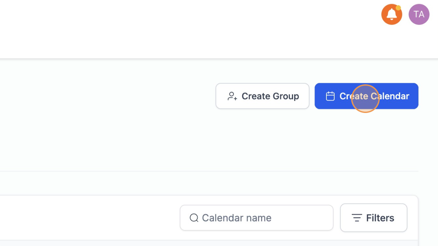Click the "Create Group" label text
Viewport: 438px width, 246px height.
click(270, 96)
